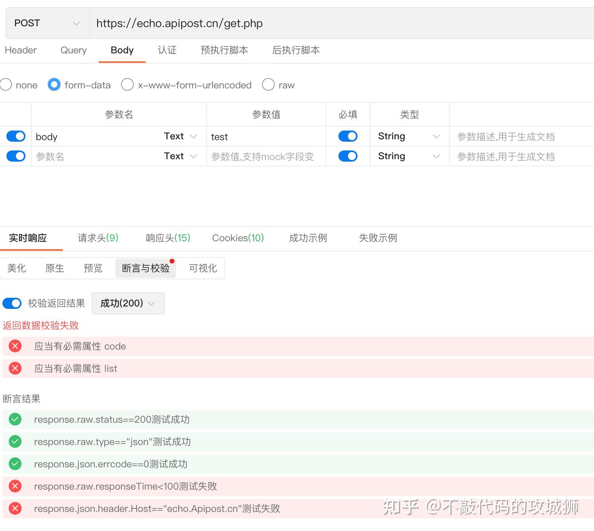Click the error icon beside "应当有必需属性 list"

pyautogui.click(x=15, y=368)
